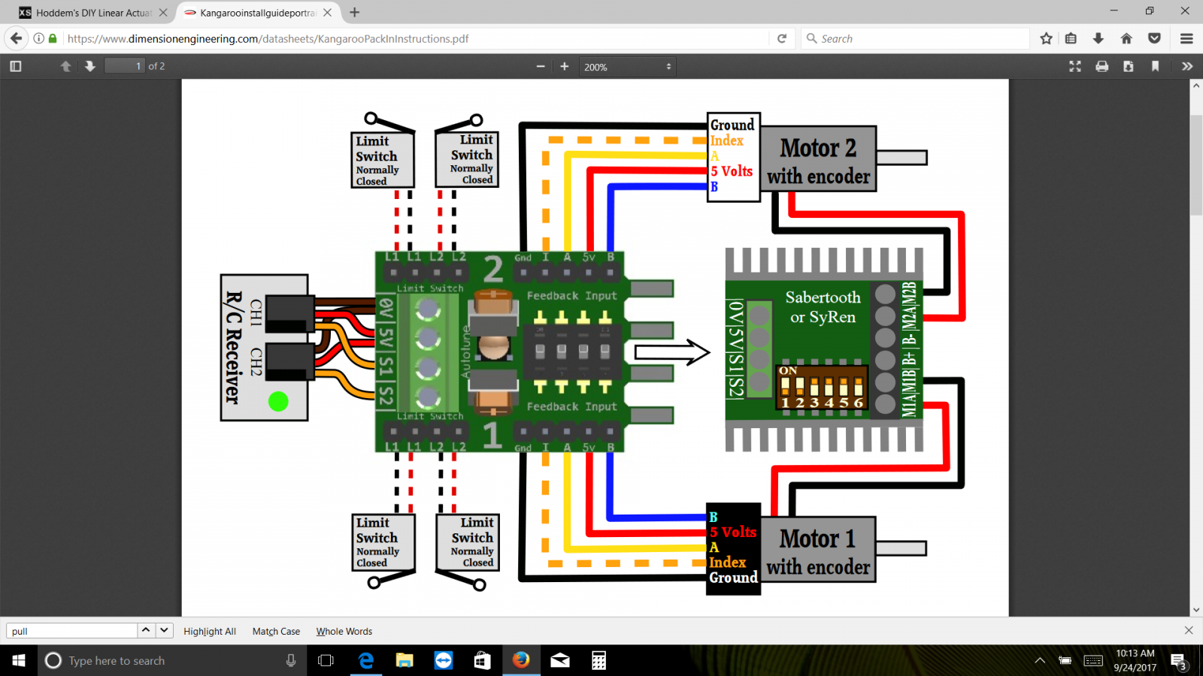Viewport: 1203px width, 676px height.
Task: Close the find bar
Action: point(1189,630)
